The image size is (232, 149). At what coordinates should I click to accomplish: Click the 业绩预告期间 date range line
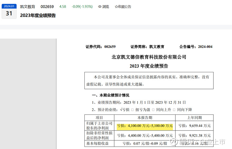tap(139, 103)
